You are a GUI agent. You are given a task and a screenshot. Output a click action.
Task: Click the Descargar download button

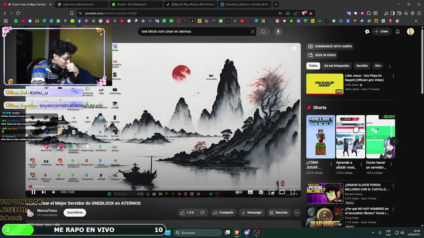click(x=252, y=213)
